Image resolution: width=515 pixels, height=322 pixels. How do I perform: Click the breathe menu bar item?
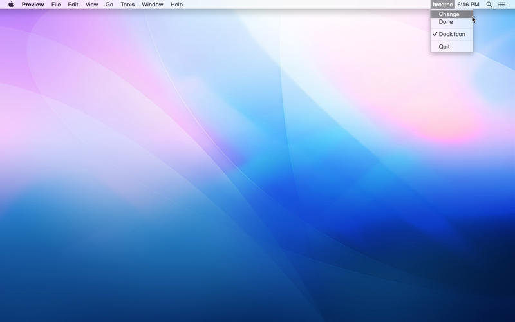click(442, 5)
